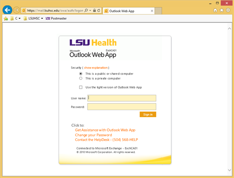Click the Password field
The height and width of the screenshot is (178, 234).
[x=122, y=107]
